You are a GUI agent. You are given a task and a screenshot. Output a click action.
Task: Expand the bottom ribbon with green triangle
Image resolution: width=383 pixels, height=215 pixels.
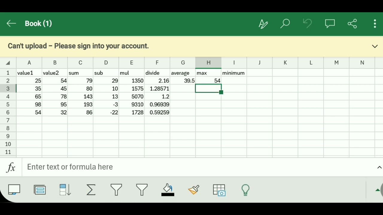378,190
